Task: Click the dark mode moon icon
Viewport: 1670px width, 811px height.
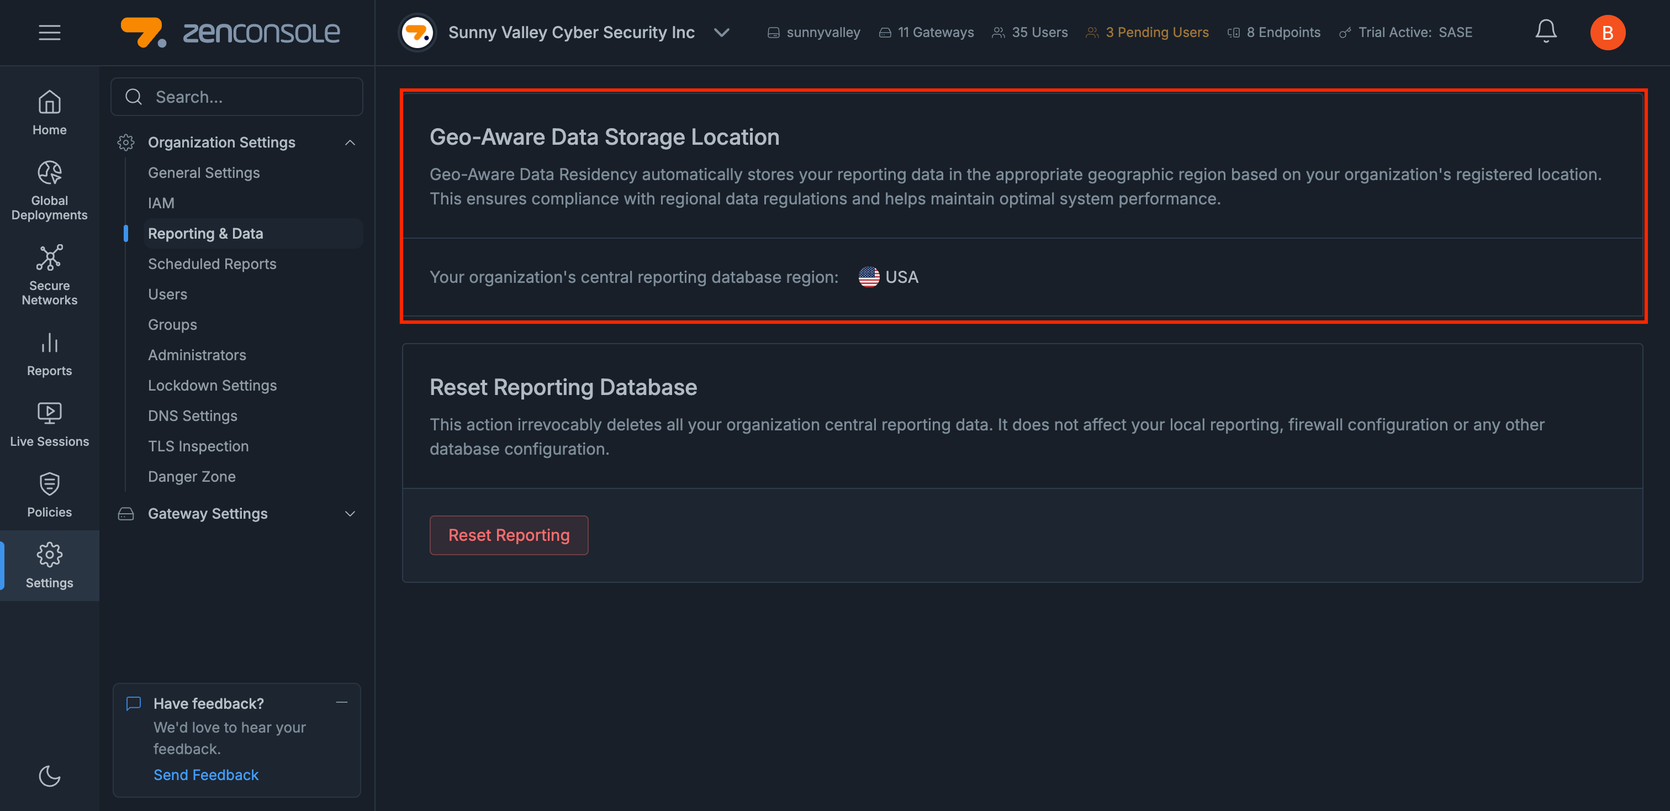Action: (x=49, y=776)
